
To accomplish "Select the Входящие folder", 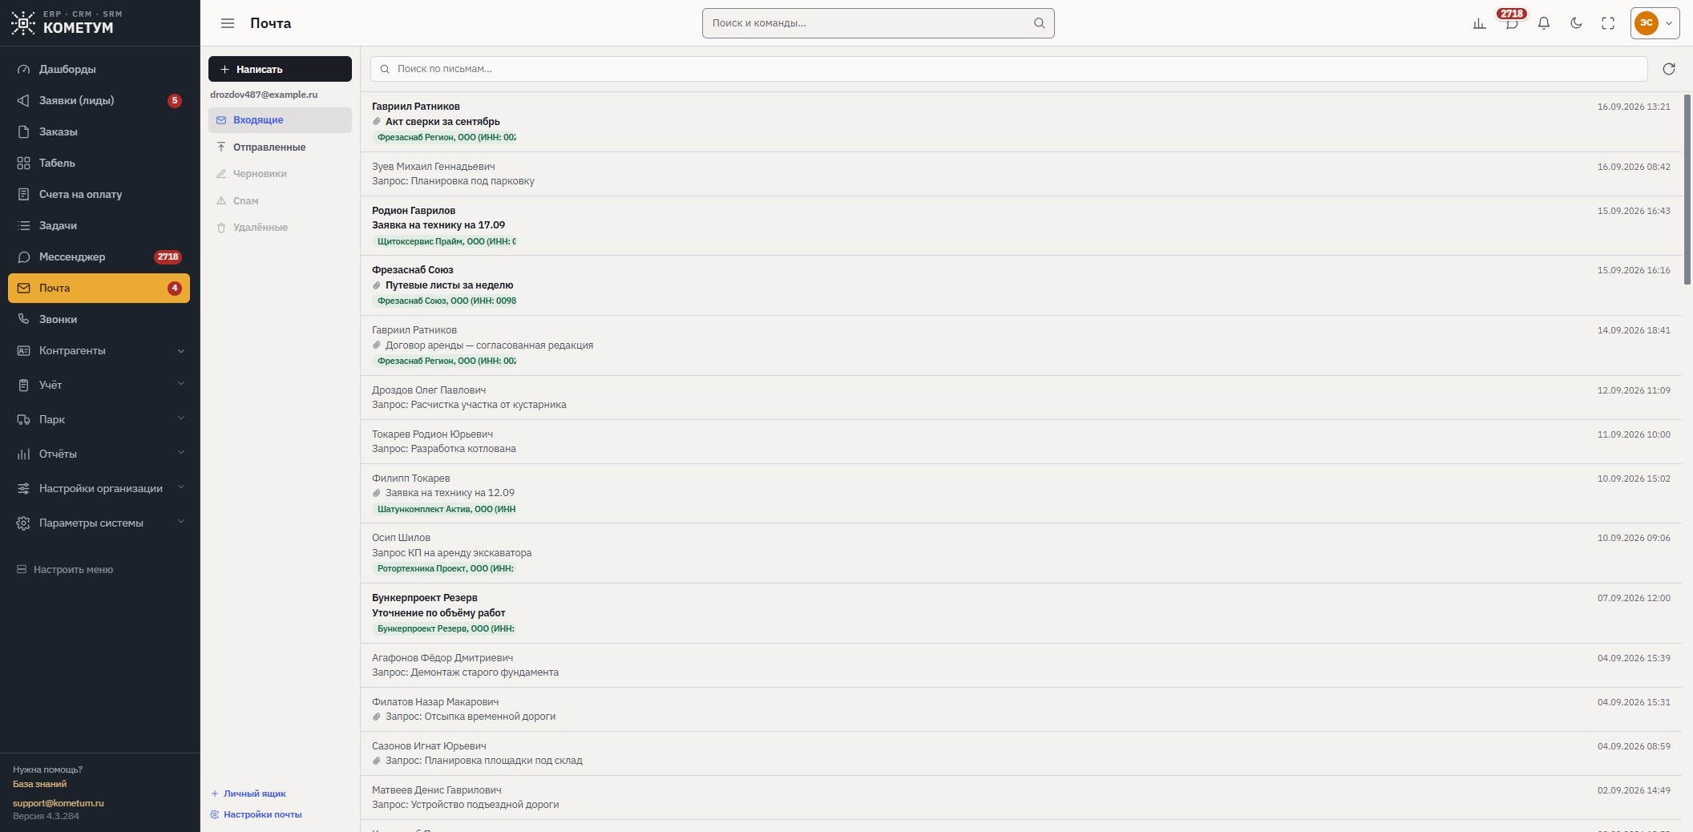I will click(x=280, y=120).
